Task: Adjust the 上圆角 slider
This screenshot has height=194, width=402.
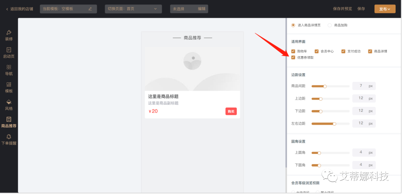Action: click(331, 153)
